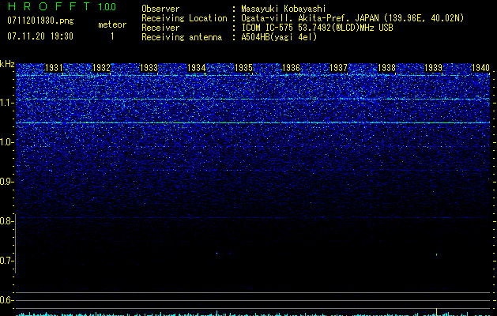Click the meteor count value 1
The width and height of the screenshot is (497, 316).
(x=112, y=36)
